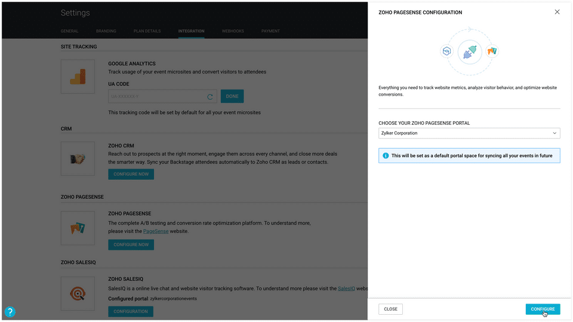Open the help question mark icon
573x322 pixels.
10,312
